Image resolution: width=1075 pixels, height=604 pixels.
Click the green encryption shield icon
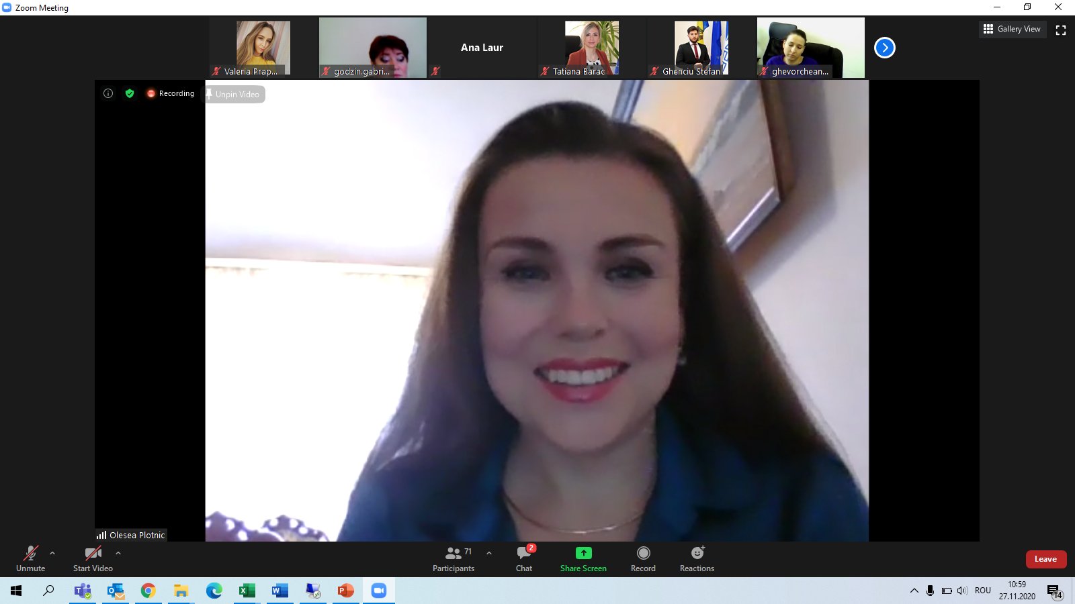130,93
